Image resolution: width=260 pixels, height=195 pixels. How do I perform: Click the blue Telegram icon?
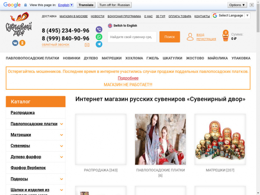pos(99,44)
